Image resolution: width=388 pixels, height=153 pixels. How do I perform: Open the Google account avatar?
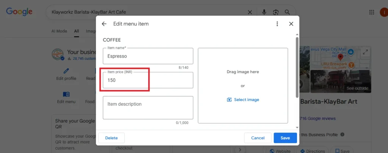(384, 12)
